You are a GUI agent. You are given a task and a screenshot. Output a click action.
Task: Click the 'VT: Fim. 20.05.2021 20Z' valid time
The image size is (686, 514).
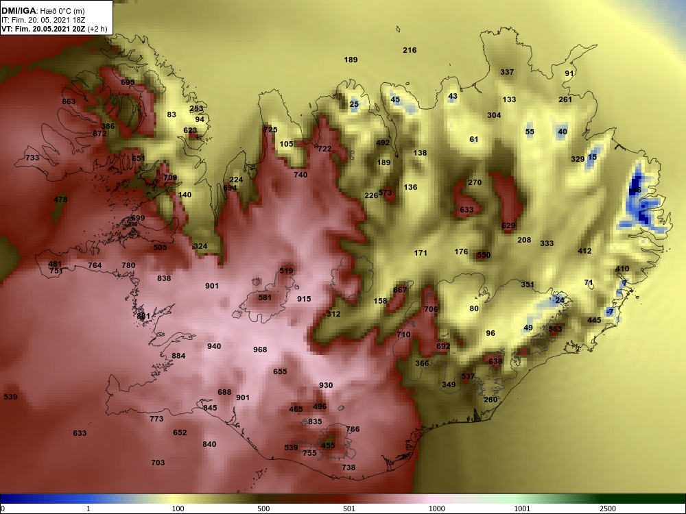[44, 29]
